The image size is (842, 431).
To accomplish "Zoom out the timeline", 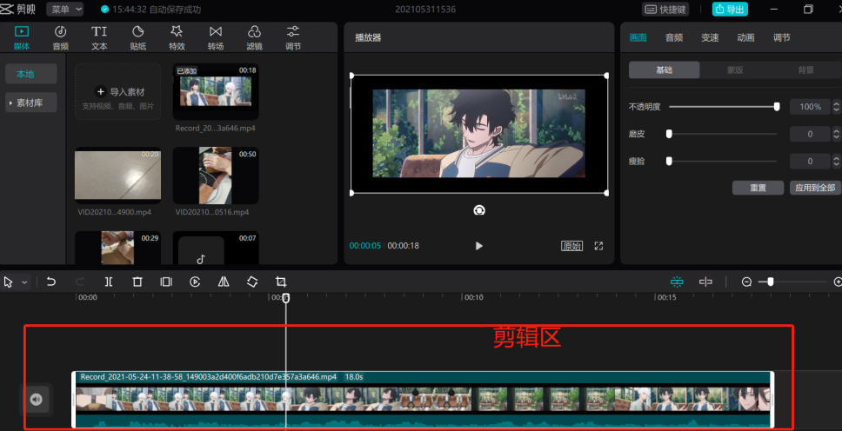I will (746, 282).
